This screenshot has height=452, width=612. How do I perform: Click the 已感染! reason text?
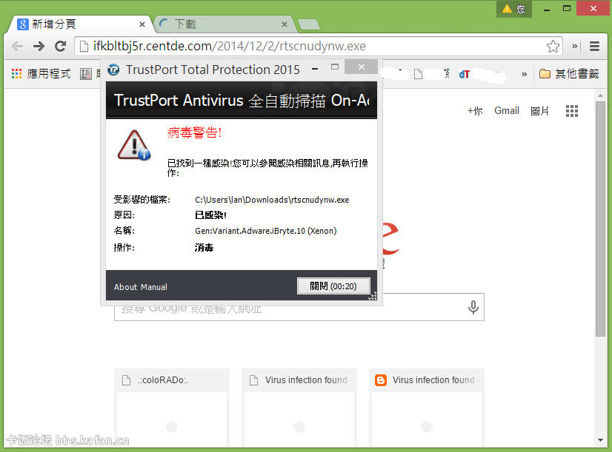pos(210,215)
